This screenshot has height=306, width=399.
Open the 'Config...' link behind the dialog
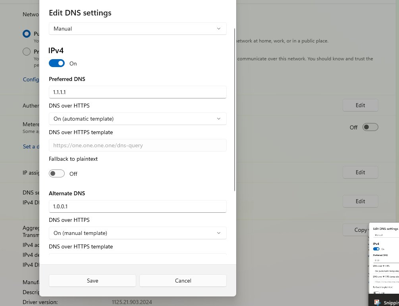tap(31, 79)
